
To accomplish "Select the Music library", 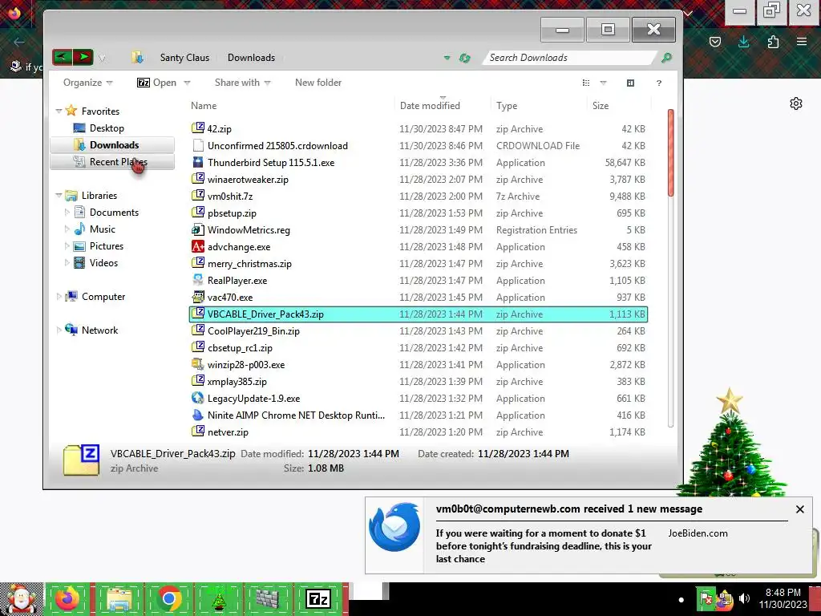I will [102, 229].
